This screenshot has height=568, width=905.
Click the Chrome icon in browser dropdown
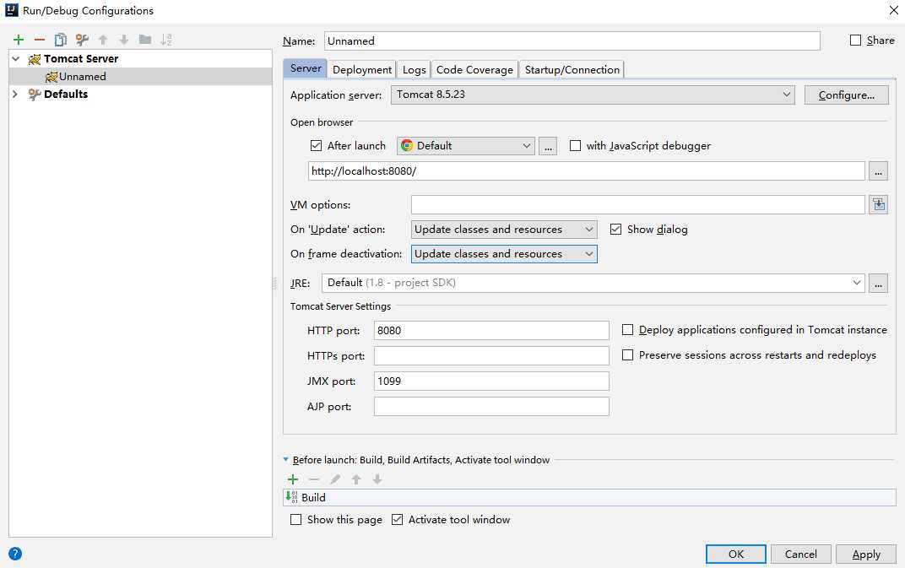[x=407, y=145]
